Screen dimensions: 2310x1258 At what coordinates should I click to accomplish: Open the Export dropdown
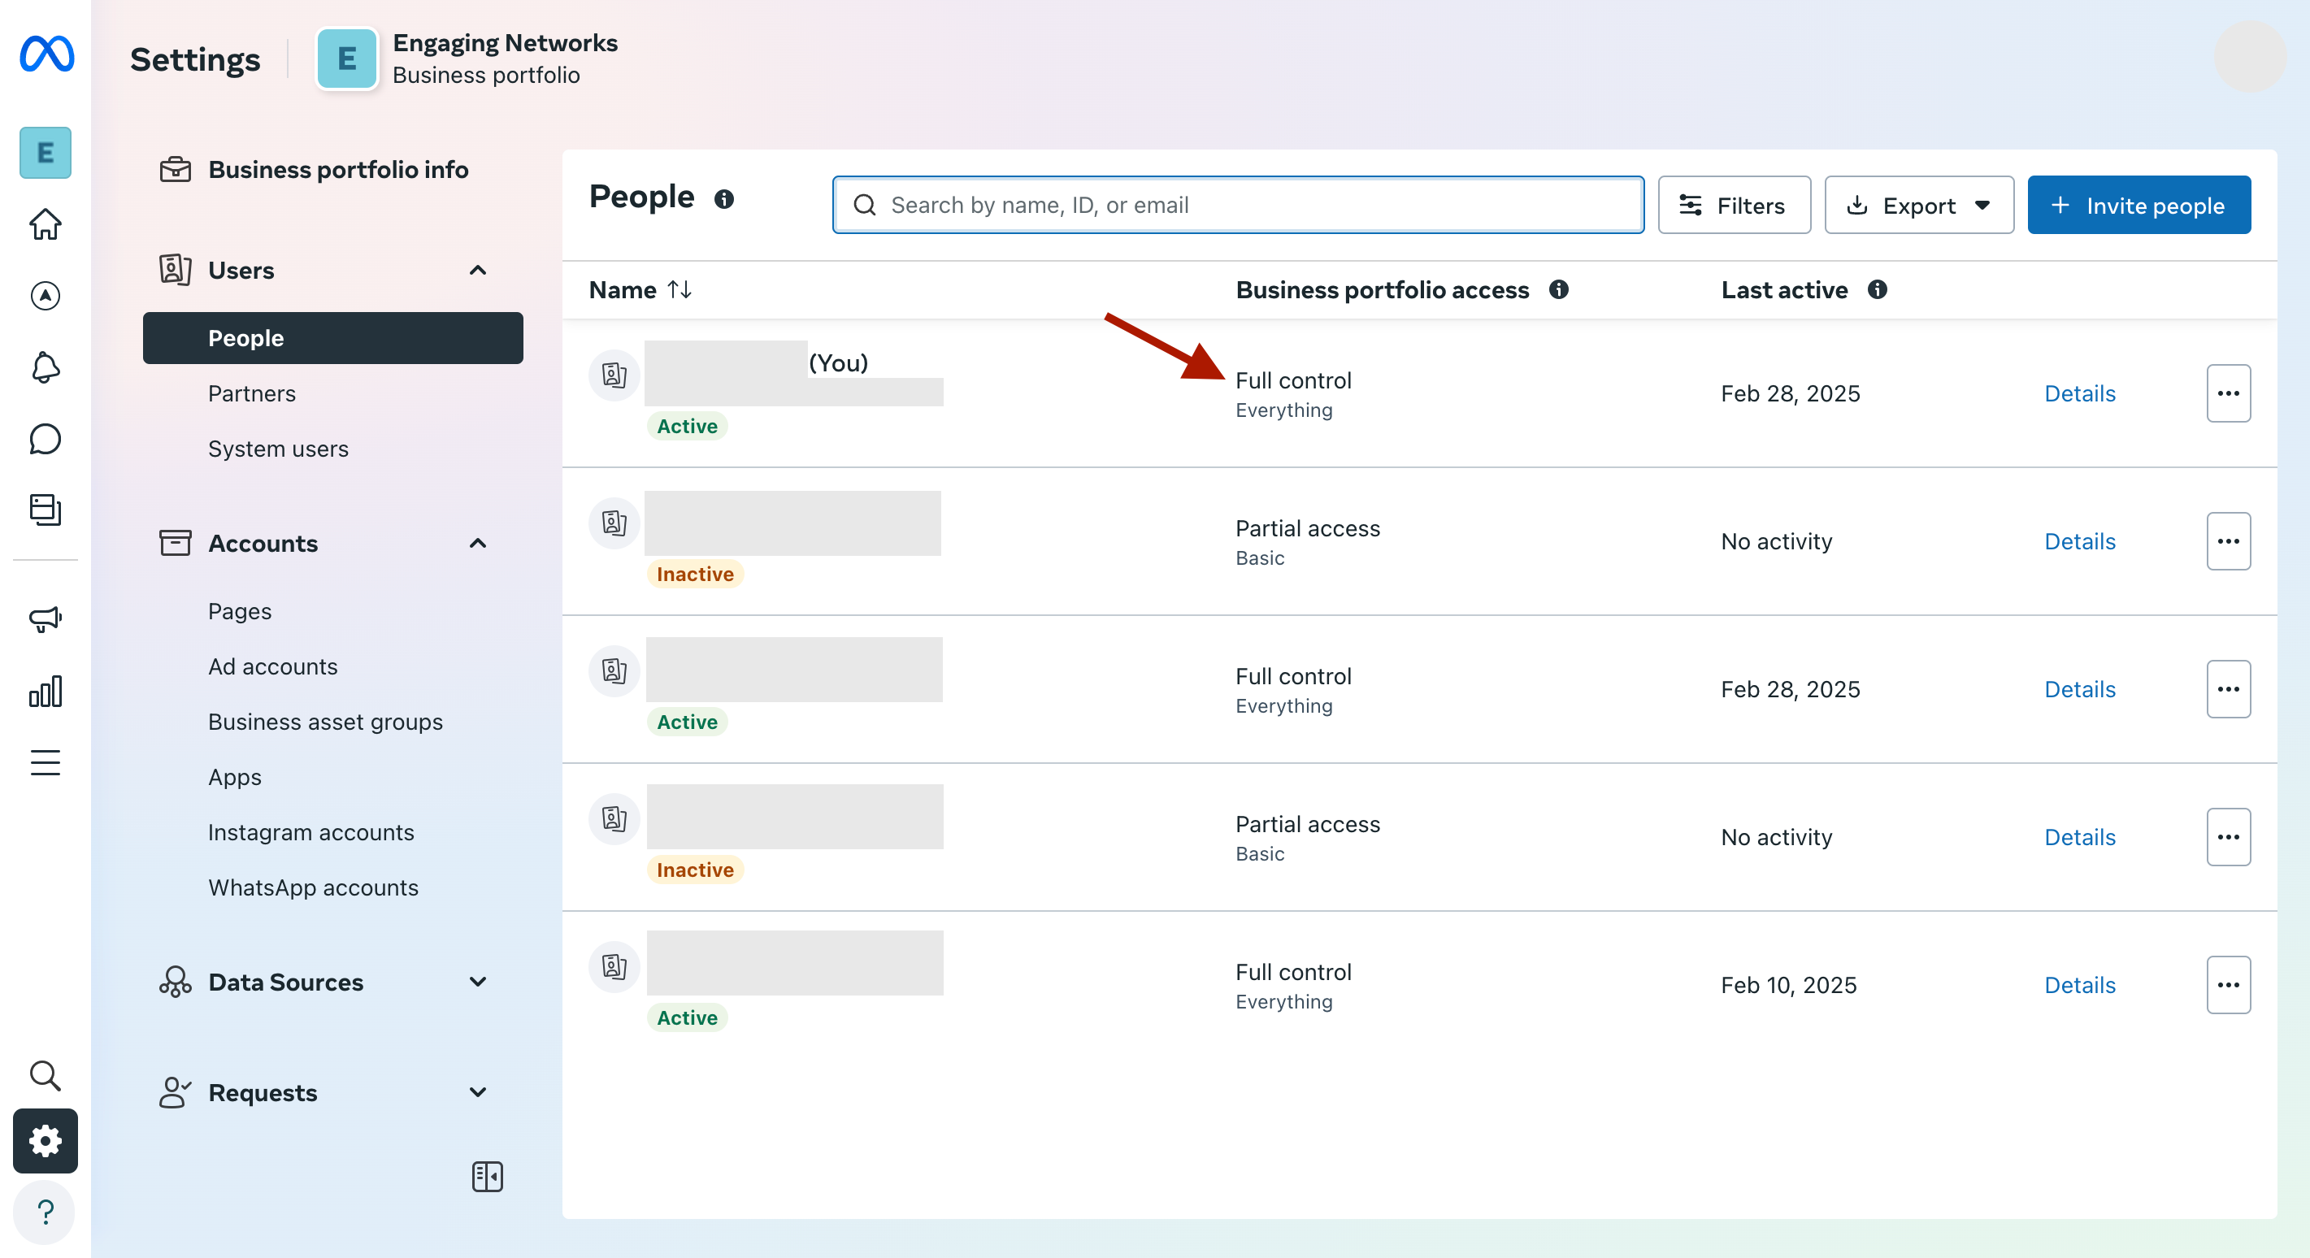click(1918, 206)
